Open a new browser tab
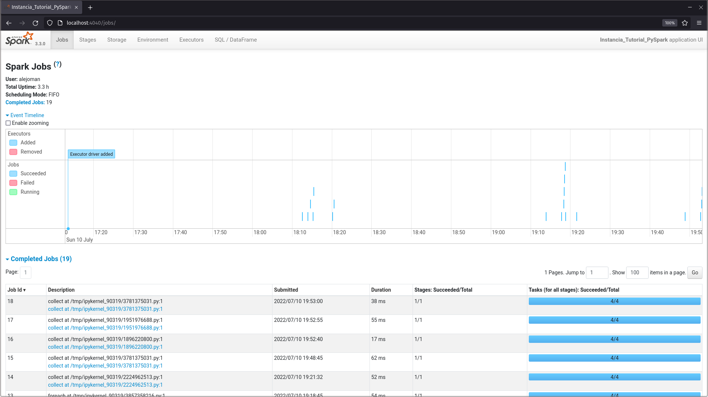The image size is (708, 397). [90, 7]
